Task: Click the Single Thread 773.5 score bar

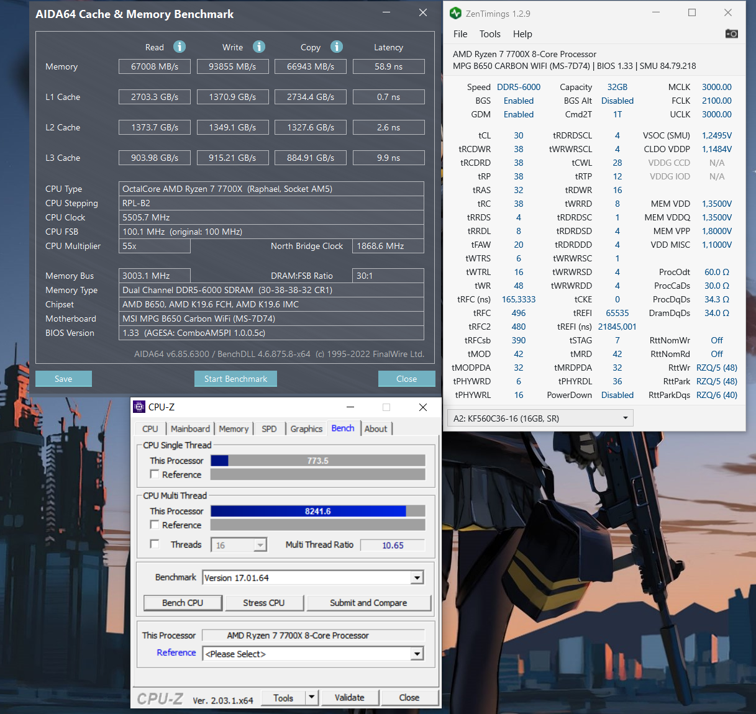Action: [318, 461]
